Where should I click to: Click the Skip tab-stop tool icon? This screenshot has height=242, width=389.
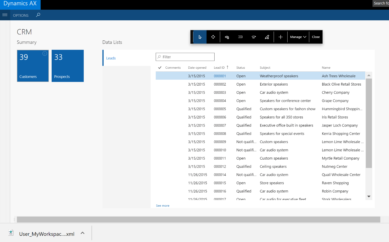pos(254,37)
